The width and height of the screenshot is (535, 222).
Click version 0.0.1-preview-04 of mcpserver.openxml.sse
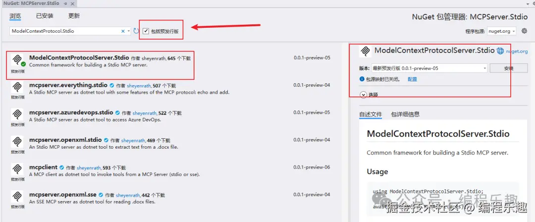tap(312, 195)
